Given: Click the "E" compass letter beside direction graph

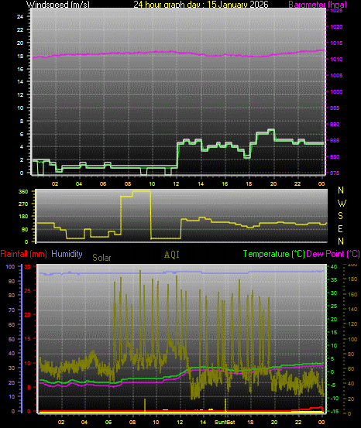Looking at the screenshot, I should pos(340,229).
